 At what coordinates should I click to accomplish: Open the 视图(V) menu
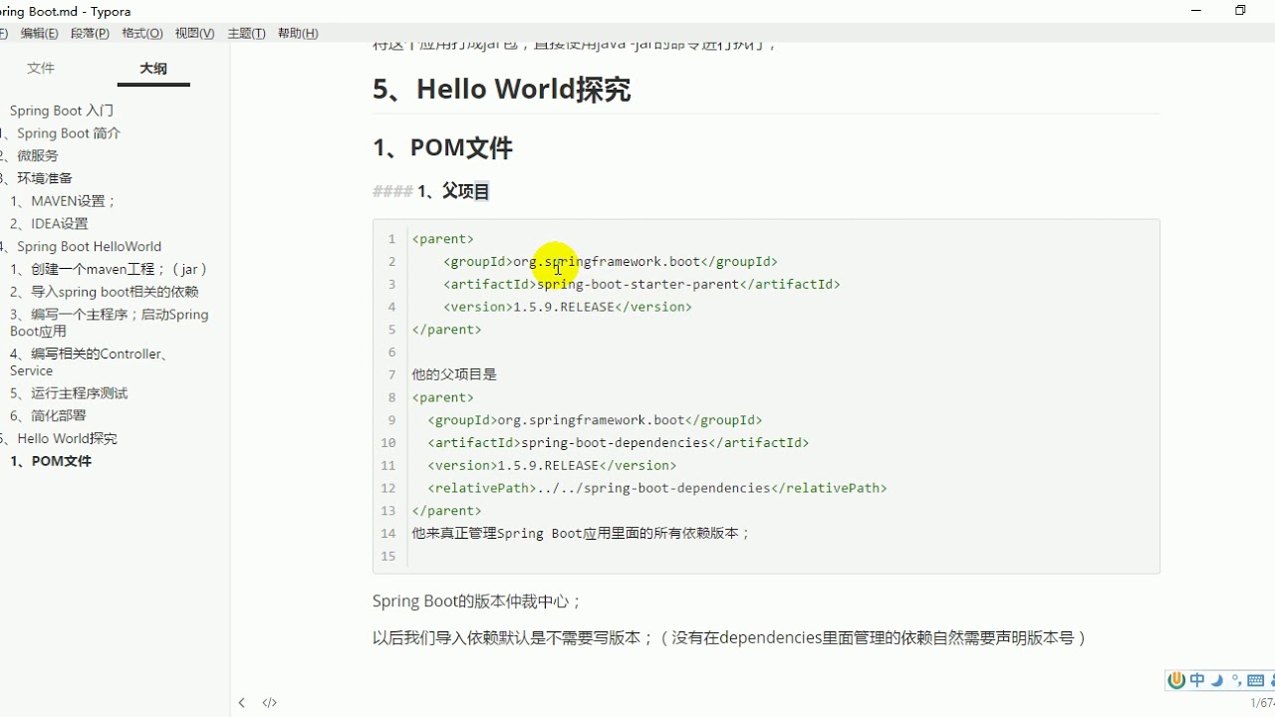(x=194, y=33)
